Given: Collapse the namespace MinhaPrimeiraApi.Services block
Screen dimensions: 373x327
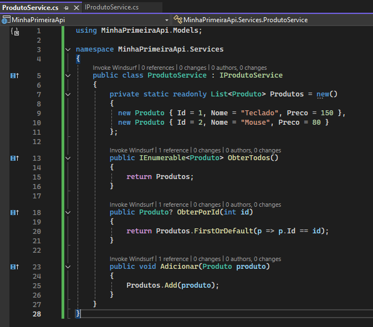Looking at the screenshot, I should [x=68, y=49].
